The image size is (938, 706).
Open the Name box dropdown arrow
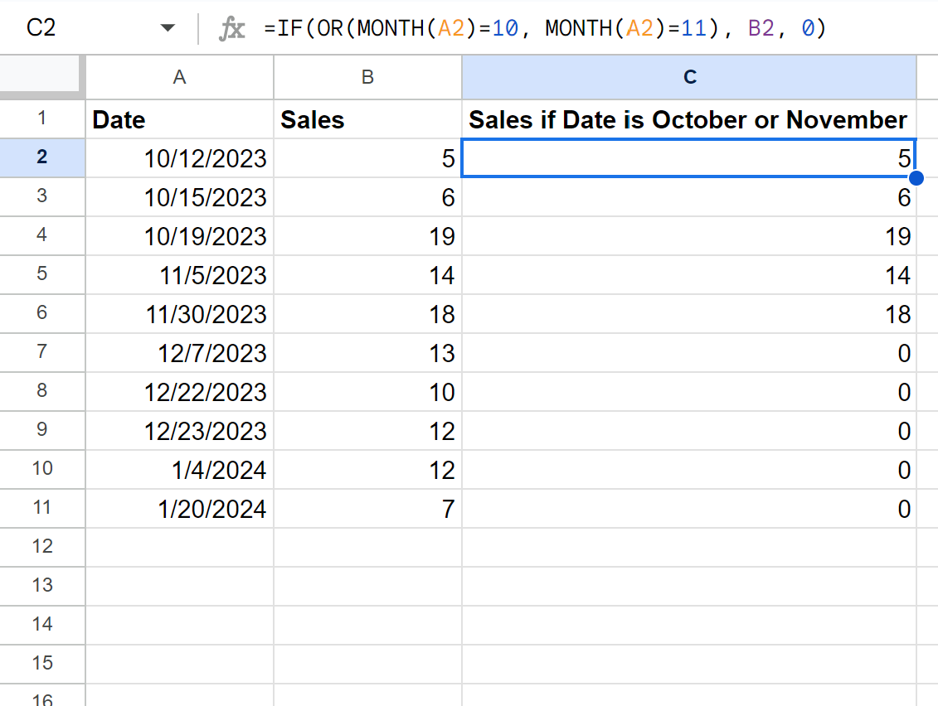coord(168,27)
